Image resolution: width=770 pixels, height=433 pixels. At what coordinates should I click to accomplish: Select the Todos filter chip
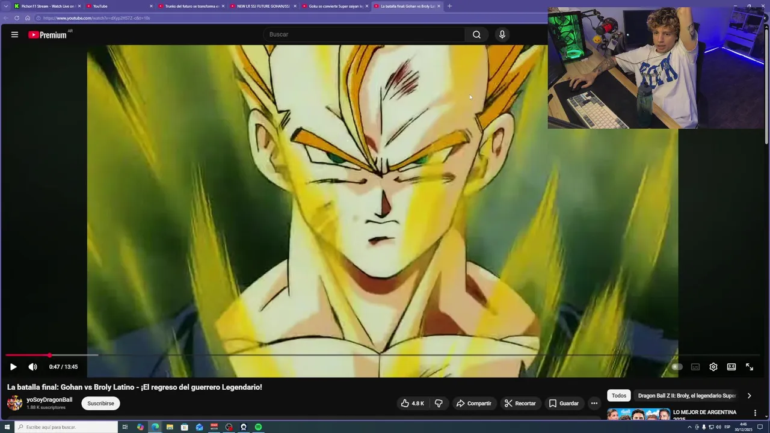click(x=619, y=396)
